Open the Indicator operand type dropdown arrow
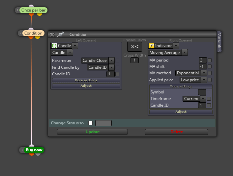Screen dimensions: 233x176 (176, 46)
